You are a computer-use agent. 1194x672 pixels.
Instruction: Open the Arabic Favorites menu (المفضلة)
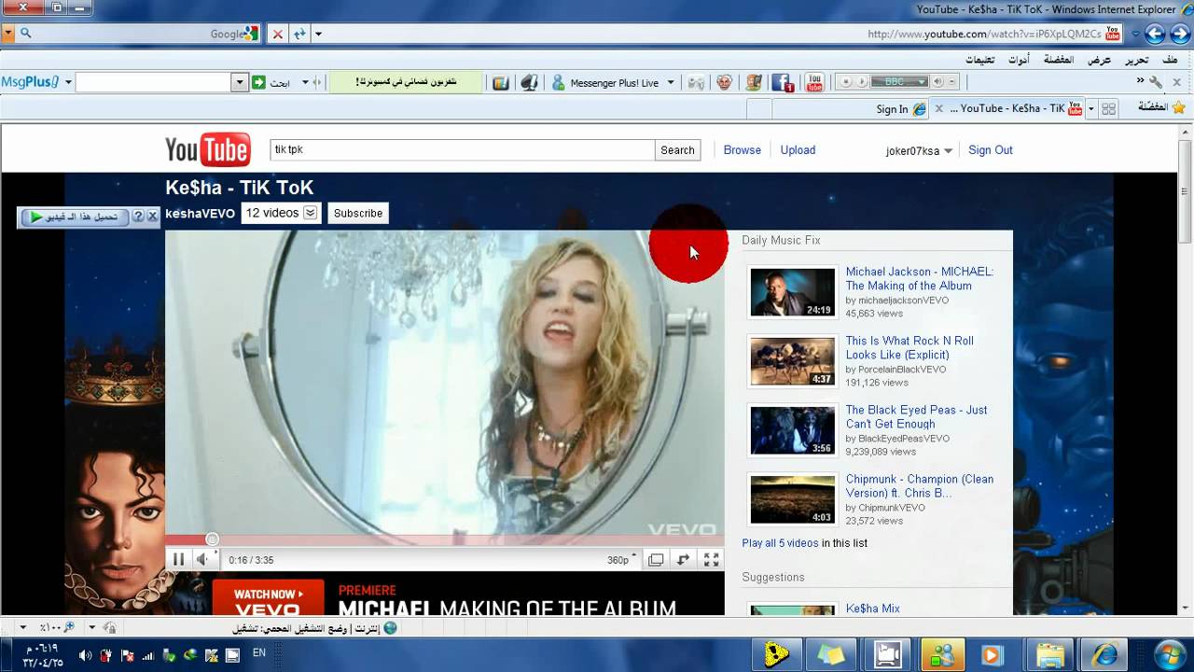coord(1059,60)
